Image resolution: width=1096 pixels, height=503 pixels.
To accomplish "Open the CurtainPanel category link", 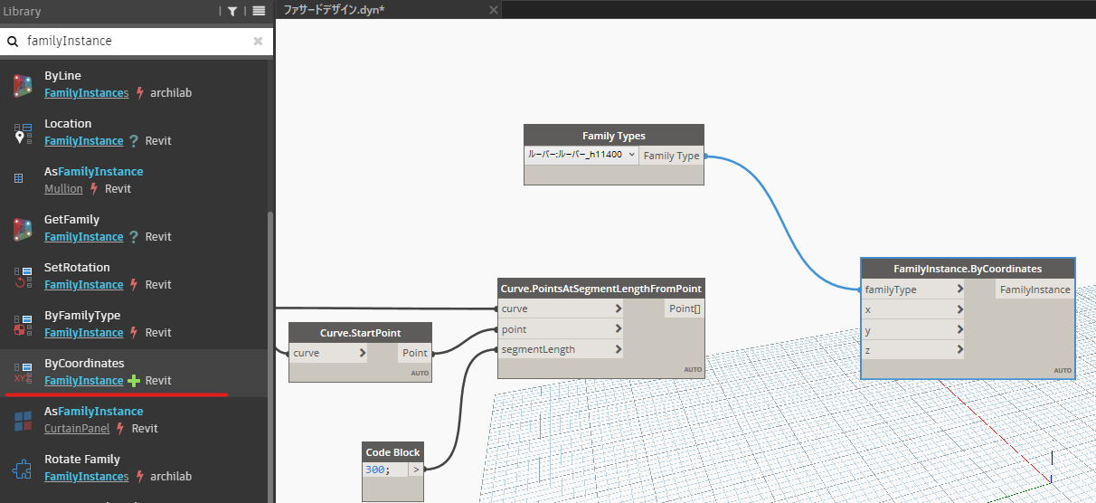I will (x=77, y=429).
